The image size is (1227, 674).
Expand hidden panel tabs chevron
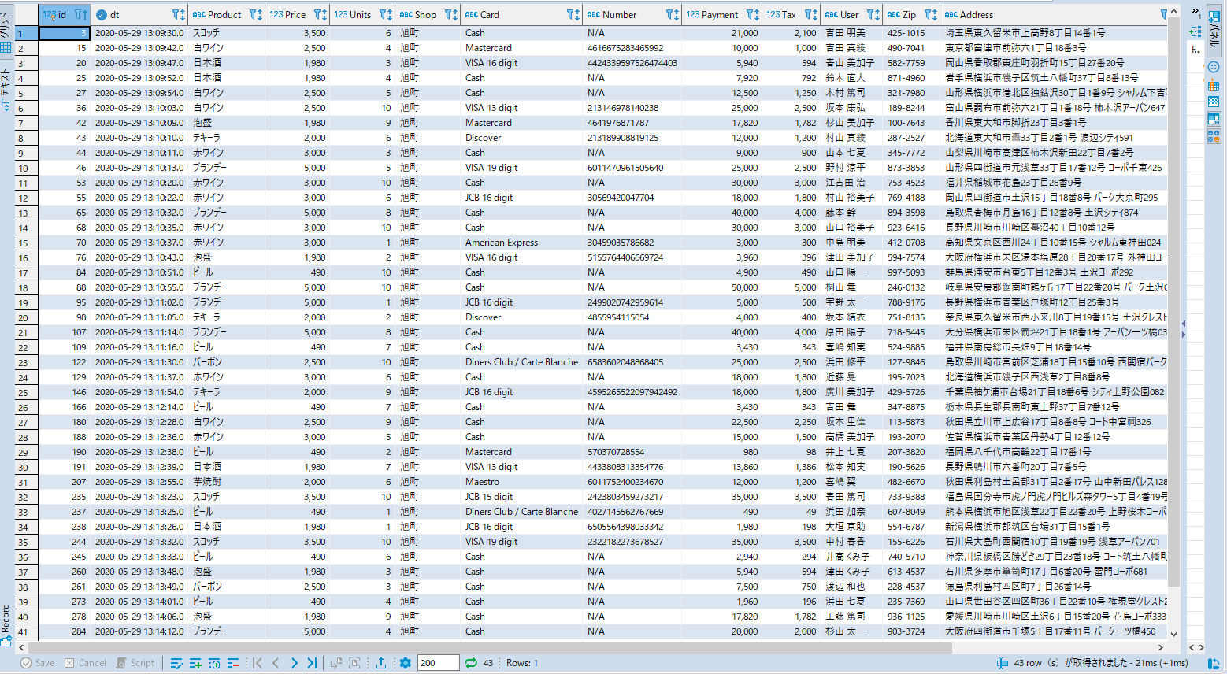pos(1195,13)
